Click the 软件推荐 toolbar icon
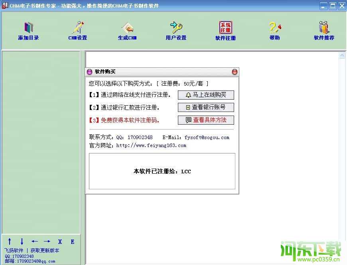The height and width of the screenshot is (265, 347). click(324, 31)
